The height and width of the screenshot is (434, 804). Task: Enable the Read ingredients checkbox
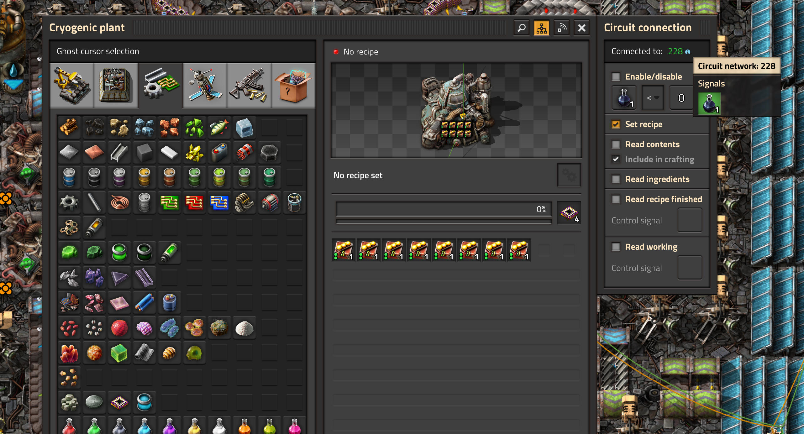point(616,179)
